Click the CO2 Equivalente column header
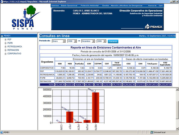The image size is (179, 135). pos(165,64)
